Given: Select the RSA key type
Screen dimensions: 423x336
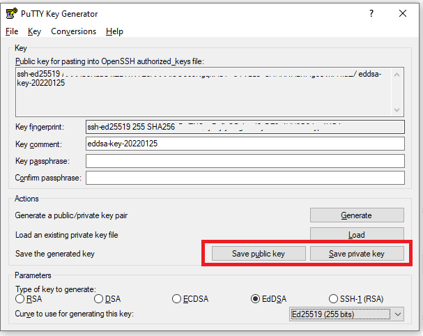Looking at the screenshot, I should pos(29,299).
